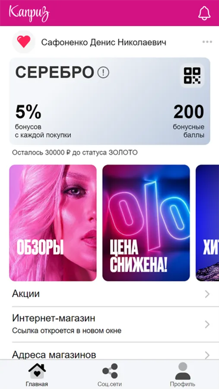Screen dimensions: 219x389
Task: Open the Интернет-магазин link
Action: (109, 324)
